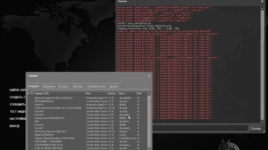
Task: Sort by the Игра column header
Action: point(96,93)
